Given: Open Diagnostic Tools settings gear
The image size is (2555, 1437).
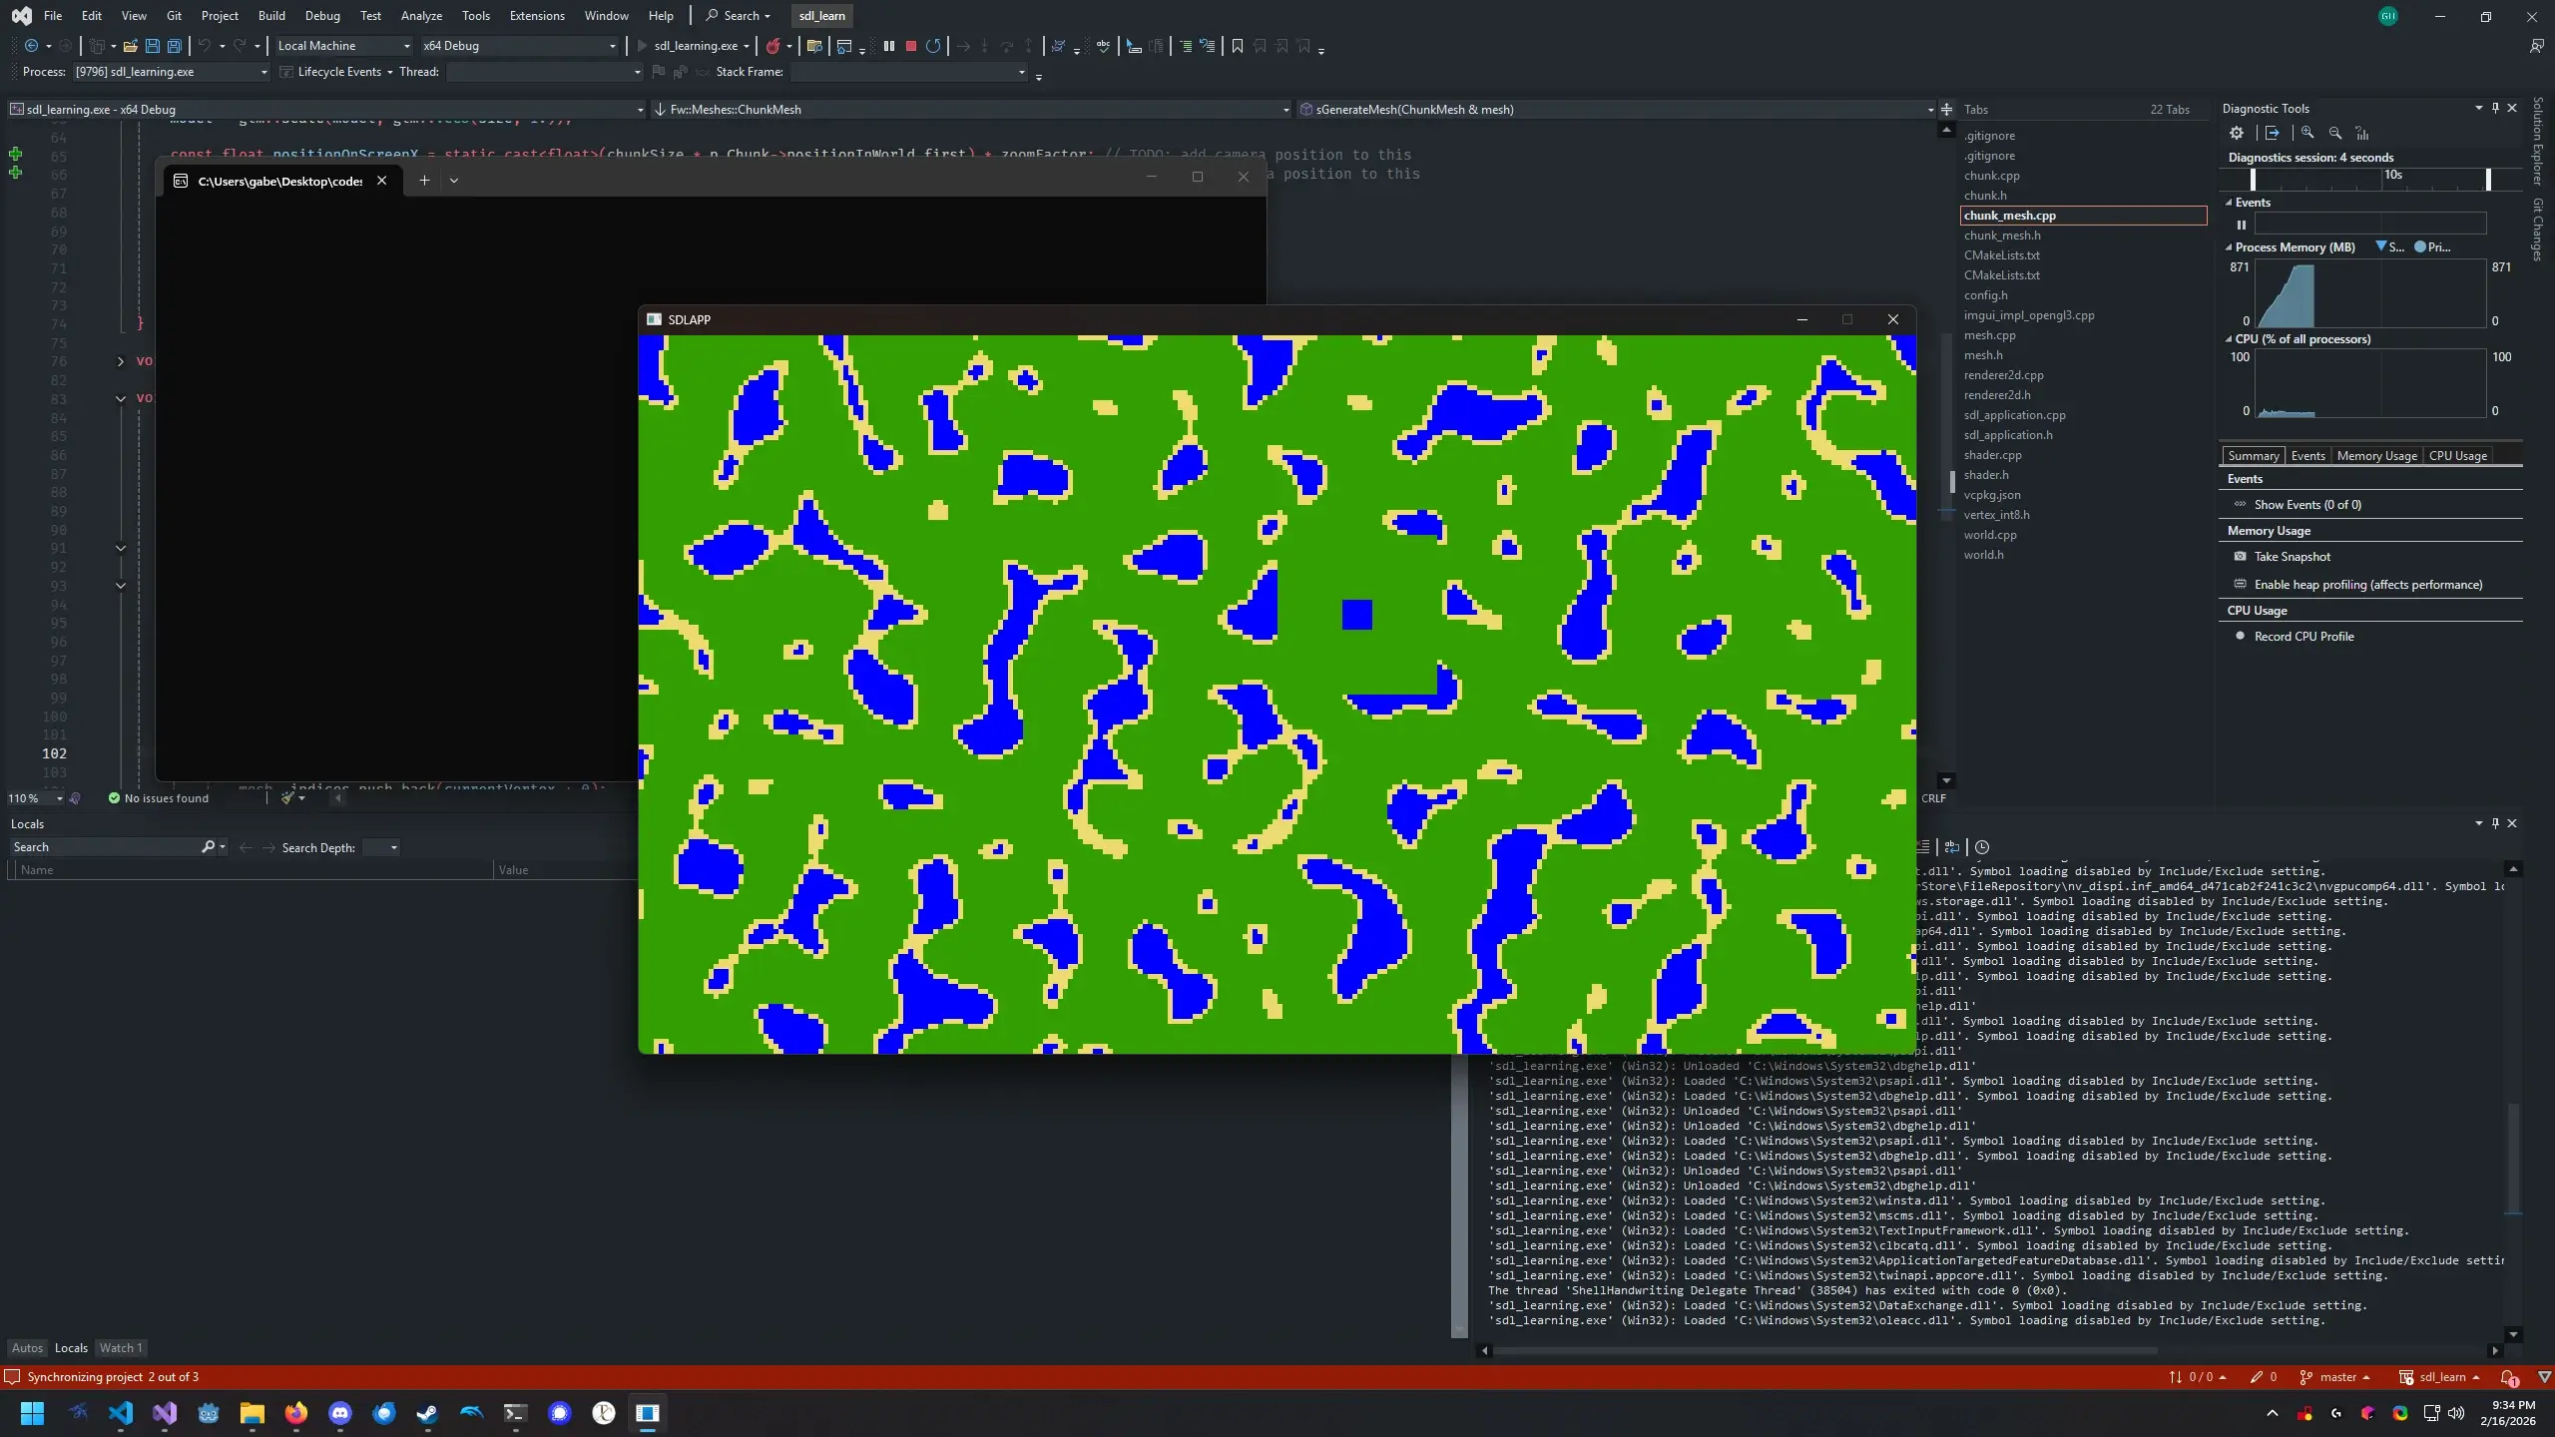Looking at the screenshot, I should tap(2237, 133).
